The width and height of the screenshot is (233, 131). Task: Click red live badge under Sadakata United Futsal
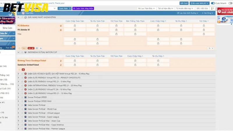coord(23,70)
